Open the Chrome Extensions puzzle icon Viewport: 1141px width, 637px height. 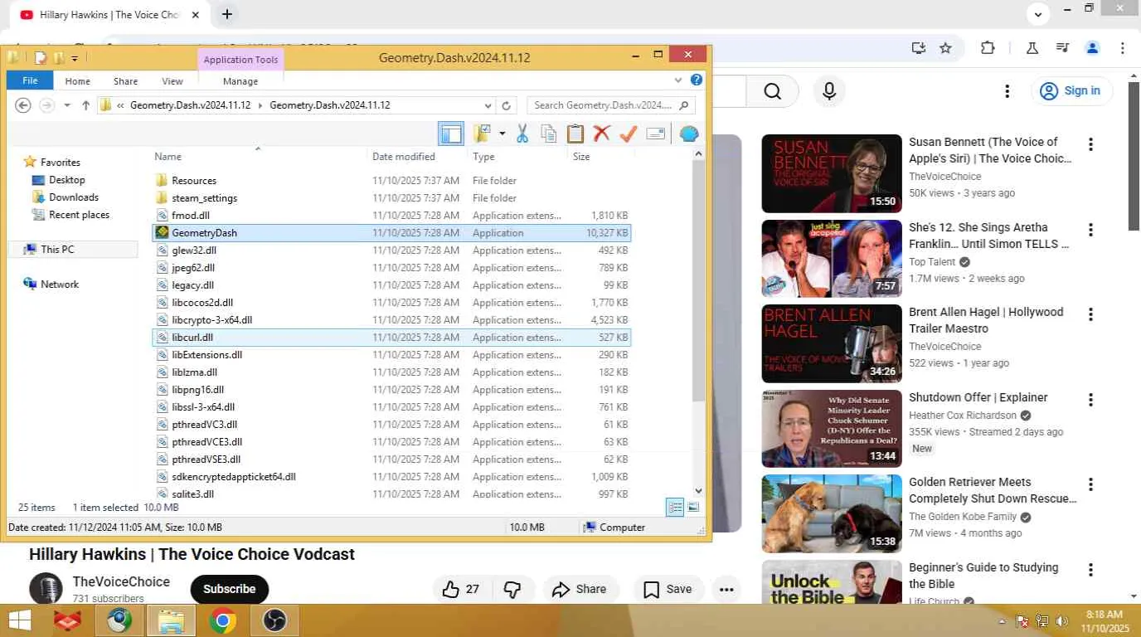point(988,48)
